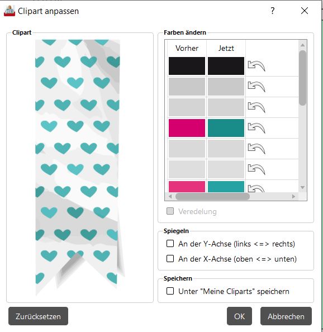Check Unter "Meine Cliparts" speichern
Screen dimensions: 323x332
click(x=170, y=291)
